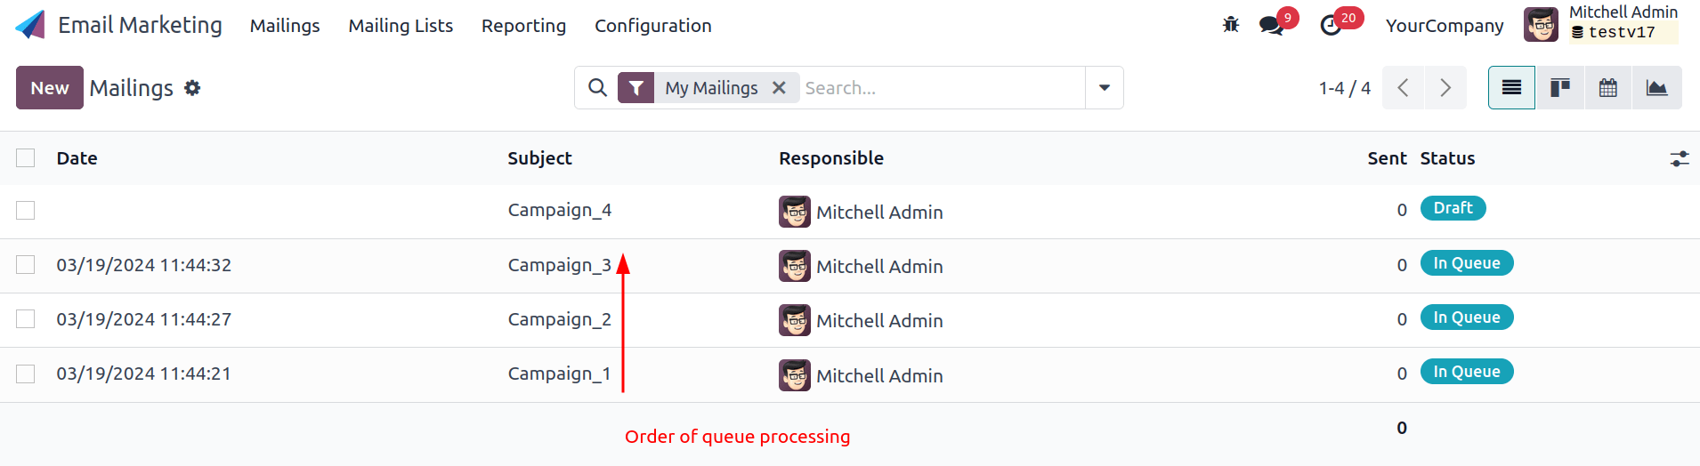Open the YourCompany company switcher
This screenshot has width=1700, height=466.
pos(1444,26)
